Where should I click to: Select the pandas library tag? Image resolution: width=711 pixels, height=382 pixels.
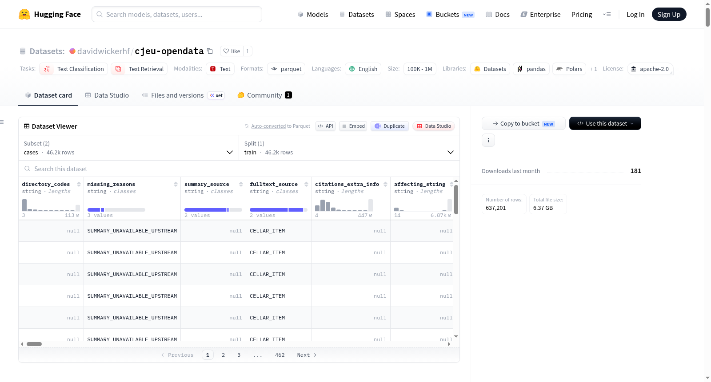pos(531,69)
